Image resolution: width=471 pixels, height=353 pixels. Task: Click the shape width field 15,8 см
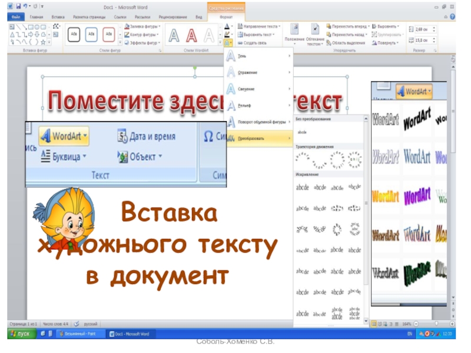coord(424,40)
